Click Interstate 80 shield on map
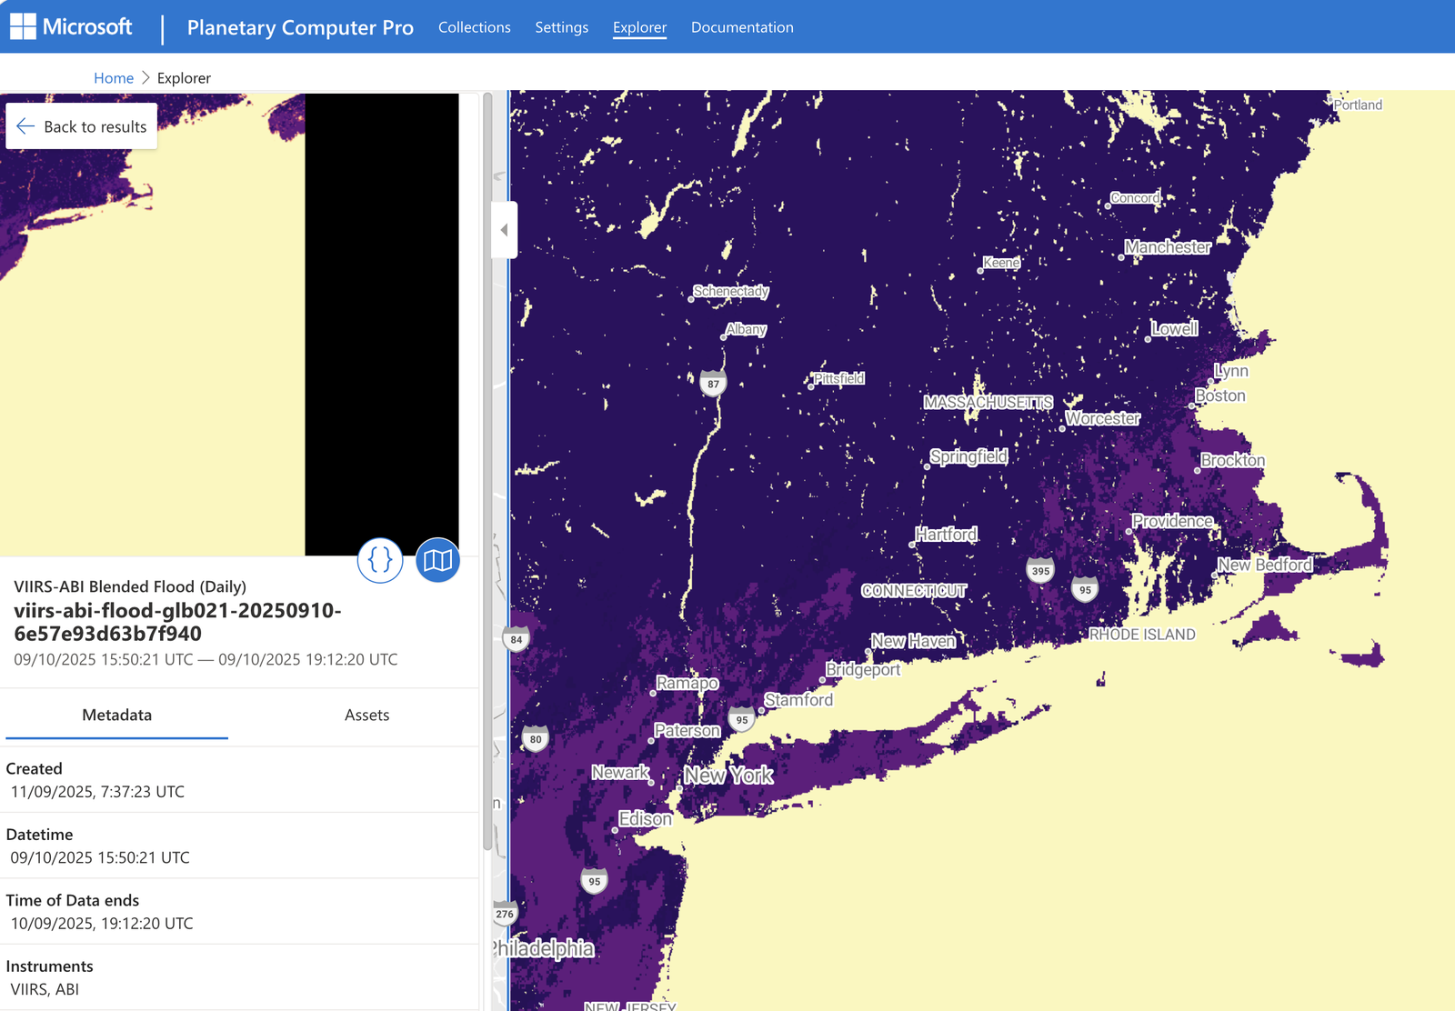Image resolution: width=1455 pixels, height=1011 pixels. tap(536, 738)
